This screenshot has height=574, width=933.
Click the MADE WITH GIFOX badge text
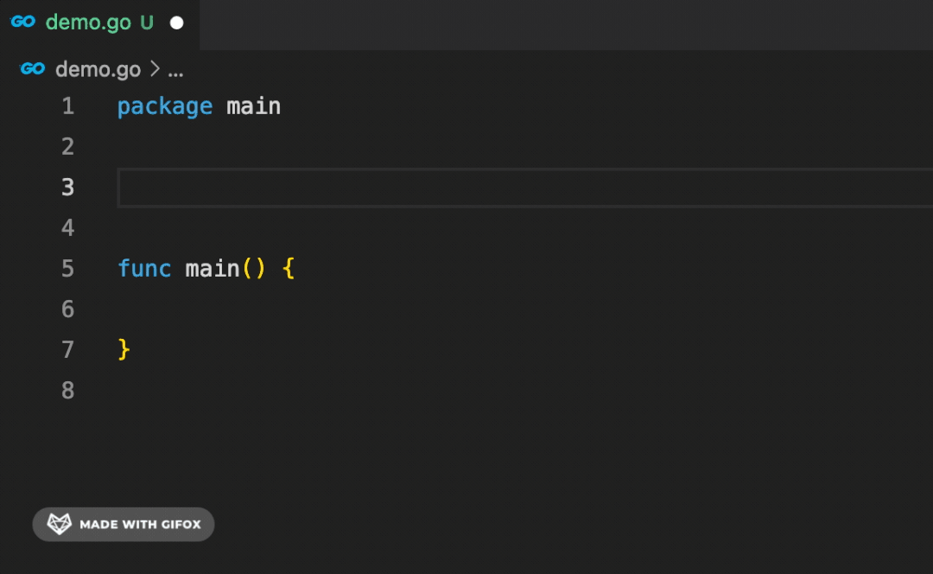pos(140,525)
